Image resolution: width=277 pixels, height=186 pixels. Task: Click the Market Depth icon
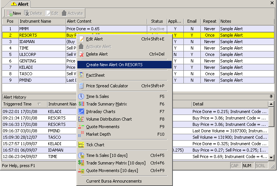click(x=81, y=134)
